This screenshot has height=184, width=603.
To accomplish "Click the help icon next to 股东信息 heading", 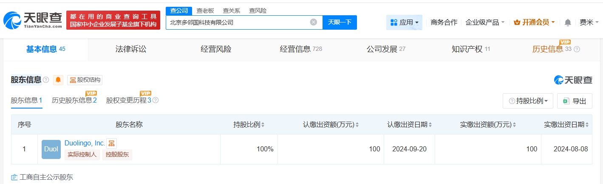I will 46,80.
